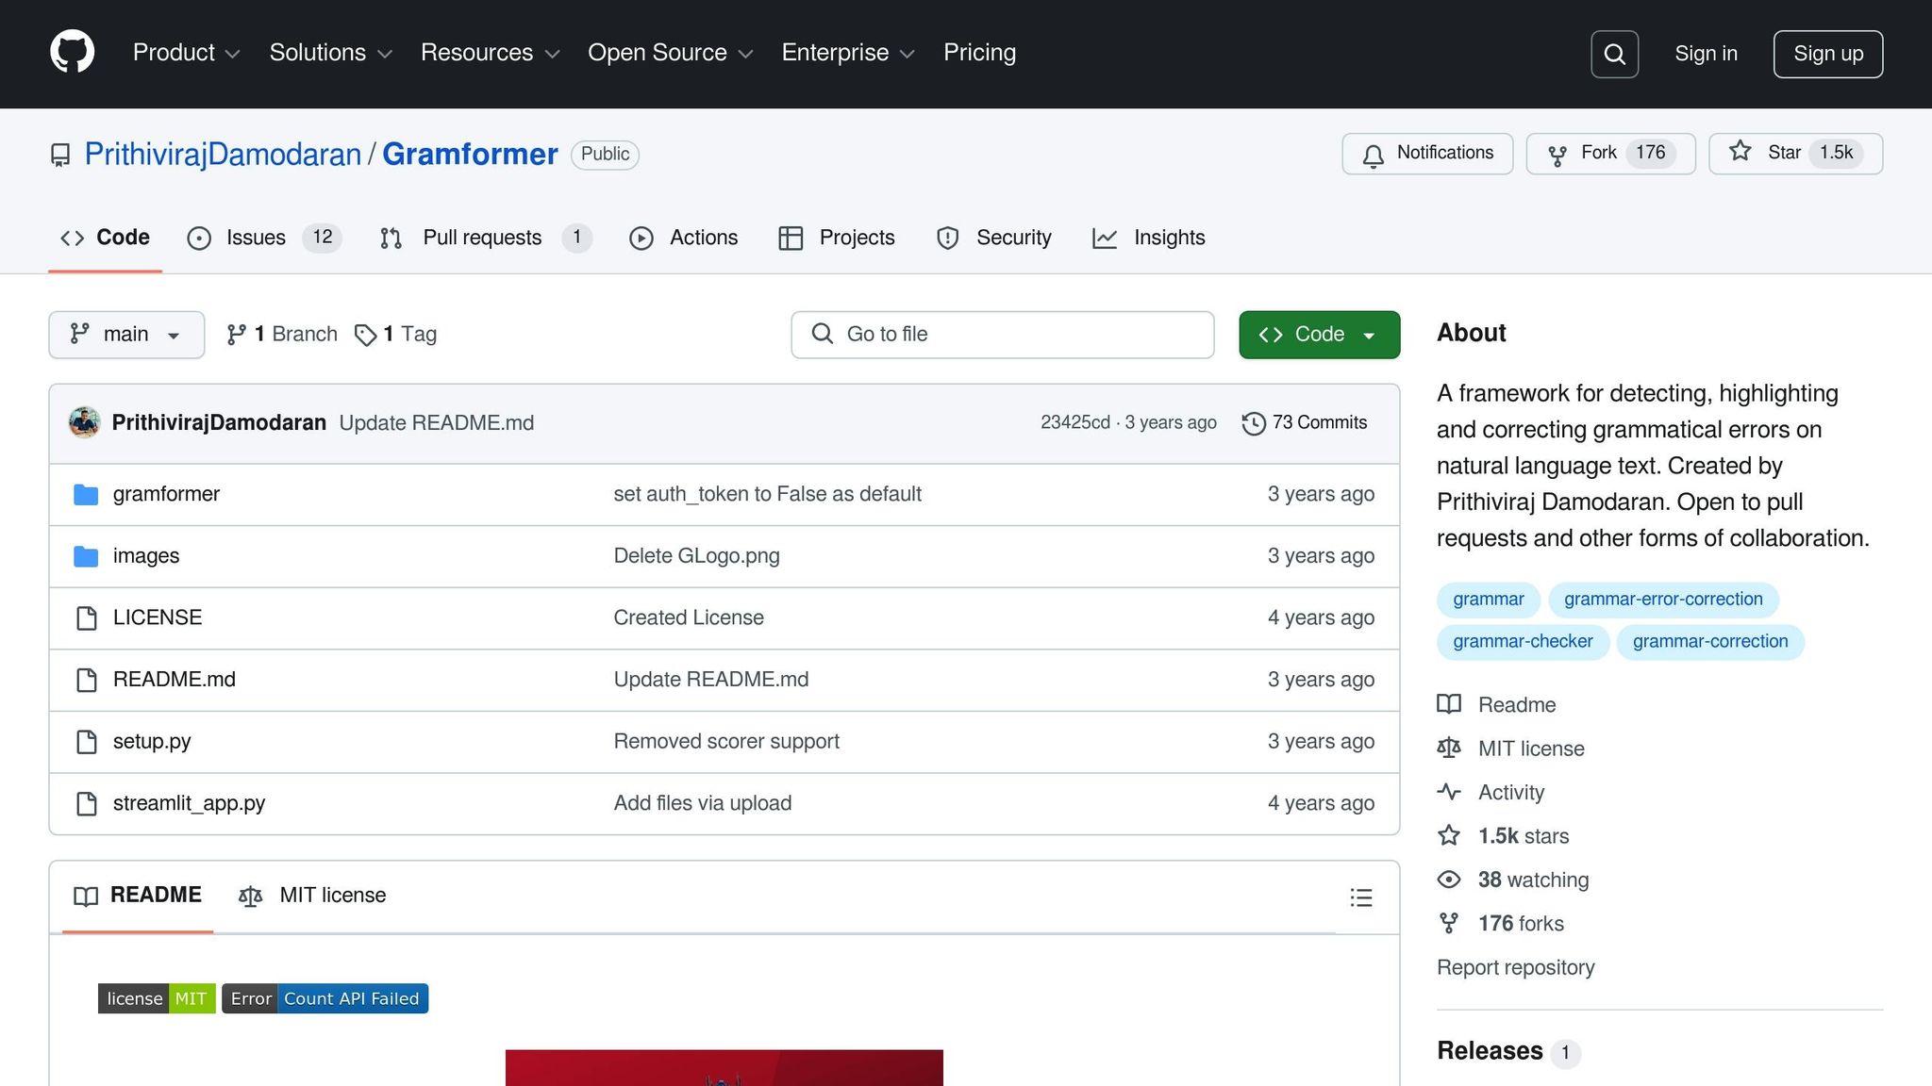1932x1086 pixels.
Task: Star the Gramformer repository
Action: [x=1793, y=153]
